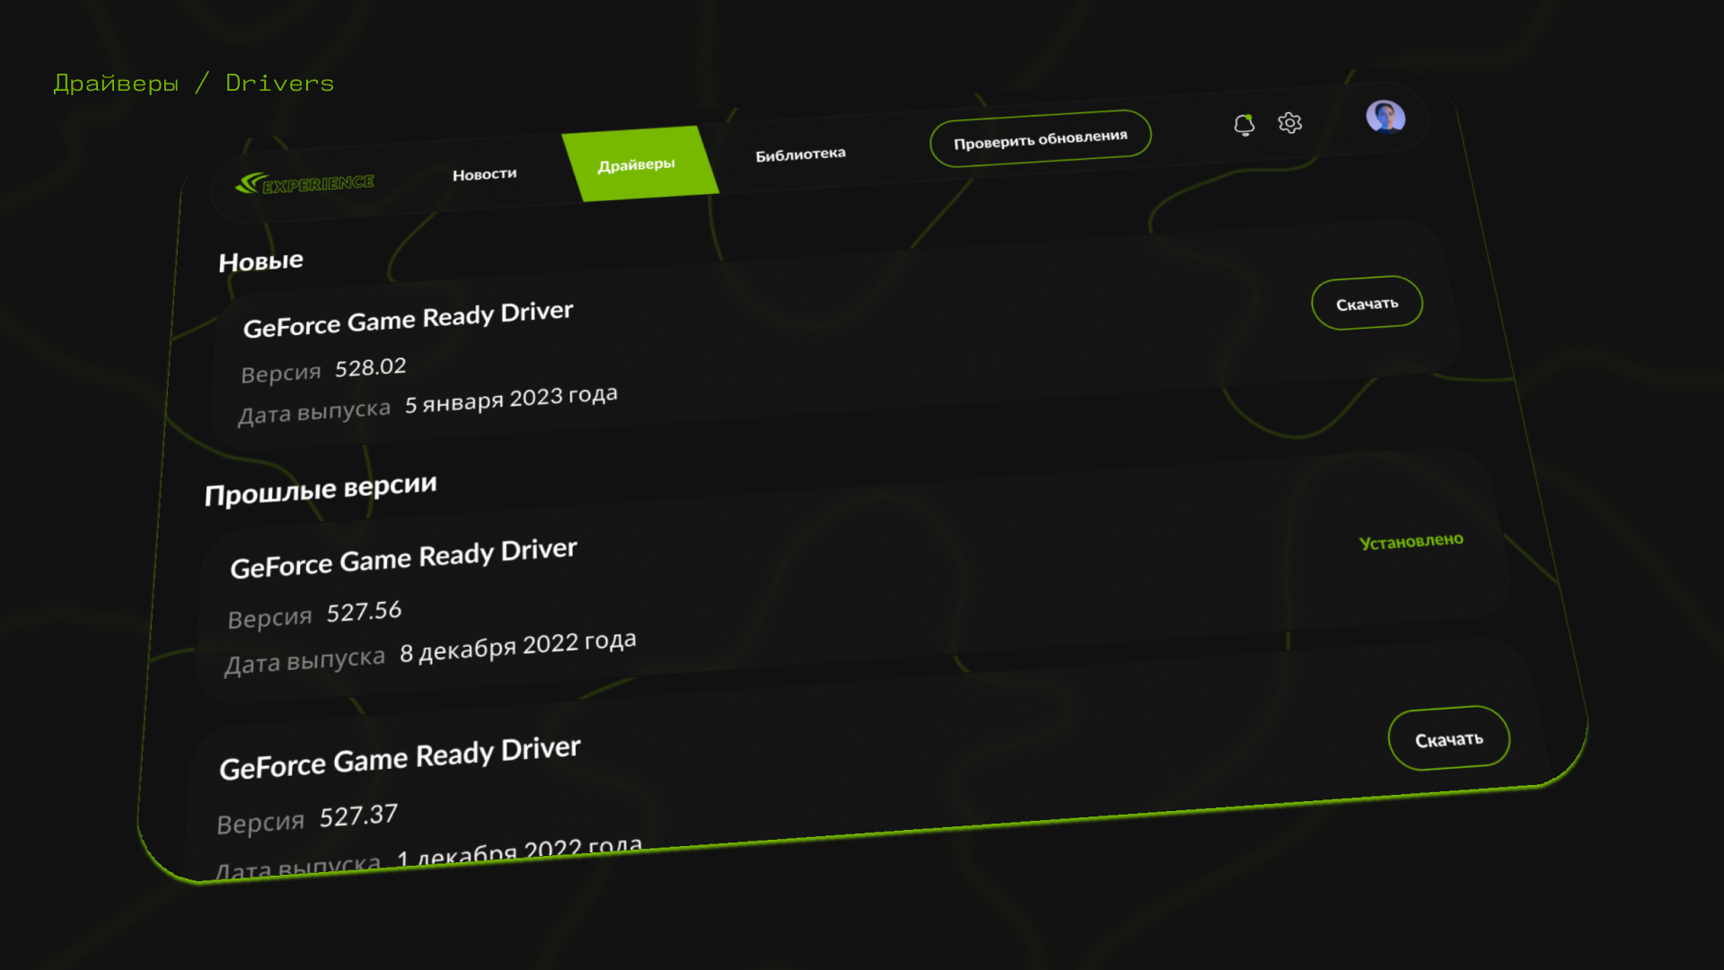Click the GeForce Experience logo
Image resolution: width=1724 pixels, height=970 pixels.
(x=305, y=184)
